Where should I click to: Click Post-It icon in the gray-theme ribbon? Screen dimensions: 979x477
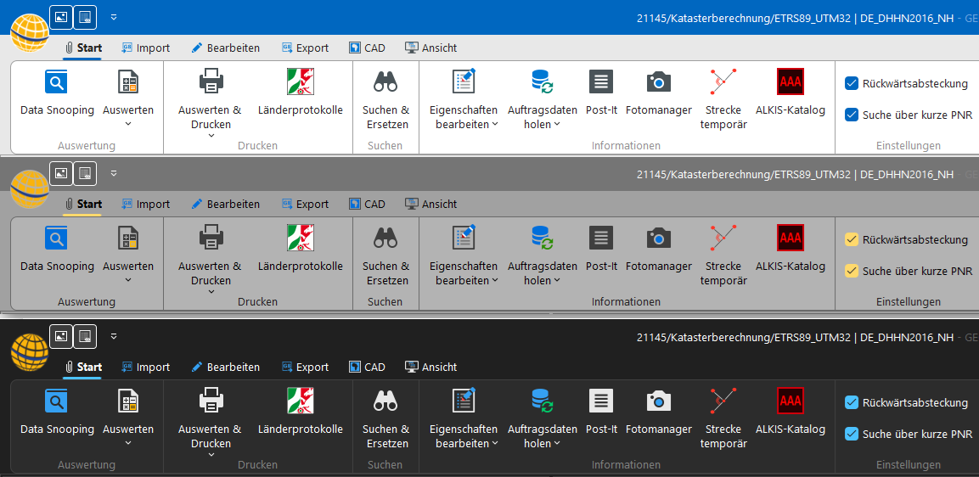point(600,238)
